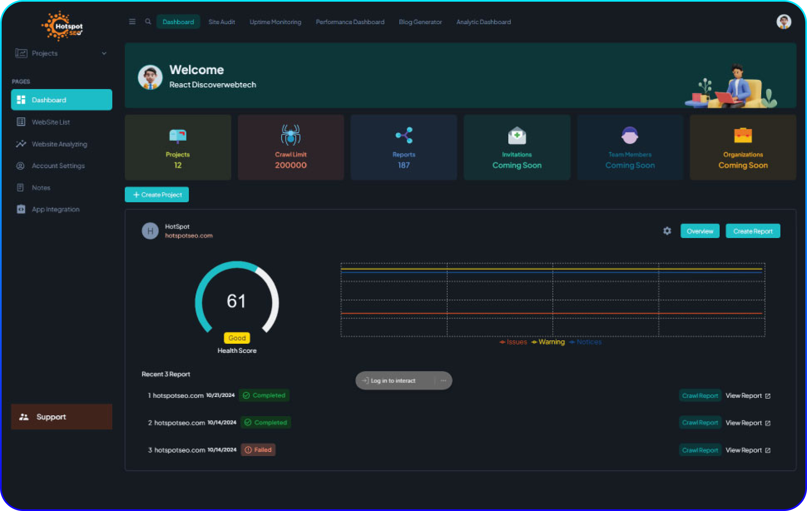The image size is (807, 511).
Task: Click the ellipsis beside Log in to interact
Action: point(443,381)
